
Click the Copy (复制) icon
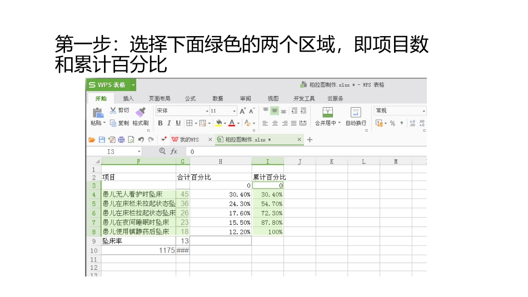point(113,123)
